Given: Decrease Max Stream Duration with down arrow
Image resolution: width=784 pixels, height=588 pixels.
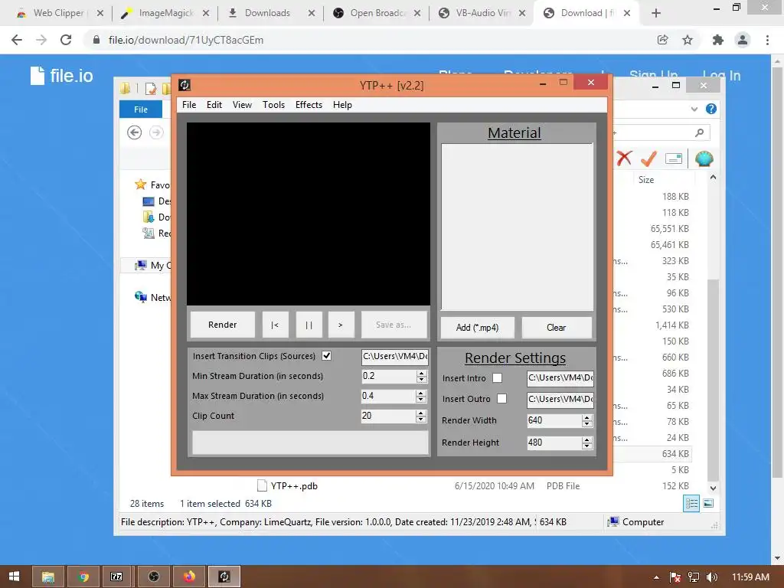Looking at the screenshot, I should click(421, 400).
